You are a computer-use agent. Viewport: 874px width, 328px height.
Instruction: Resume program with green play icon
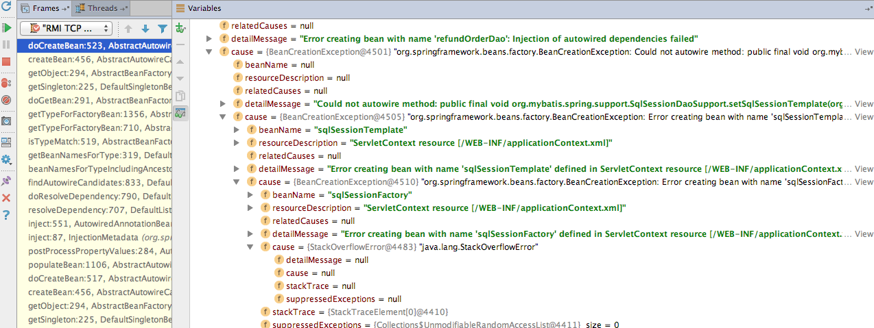(7, 28)
